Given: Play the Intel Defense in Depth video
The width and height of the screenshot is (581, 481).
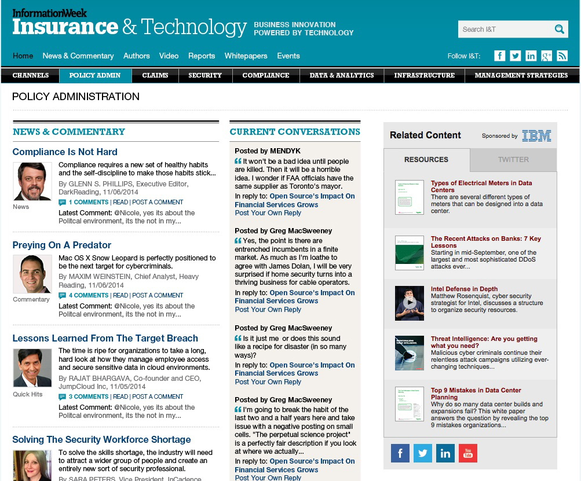Looking at the screenshot, I should pyautogui.click(x=410, y=303).
